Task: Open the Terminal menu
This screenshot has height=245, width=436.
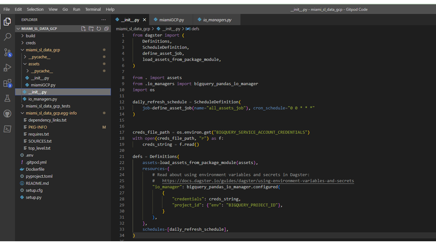Action: (93, 9)
